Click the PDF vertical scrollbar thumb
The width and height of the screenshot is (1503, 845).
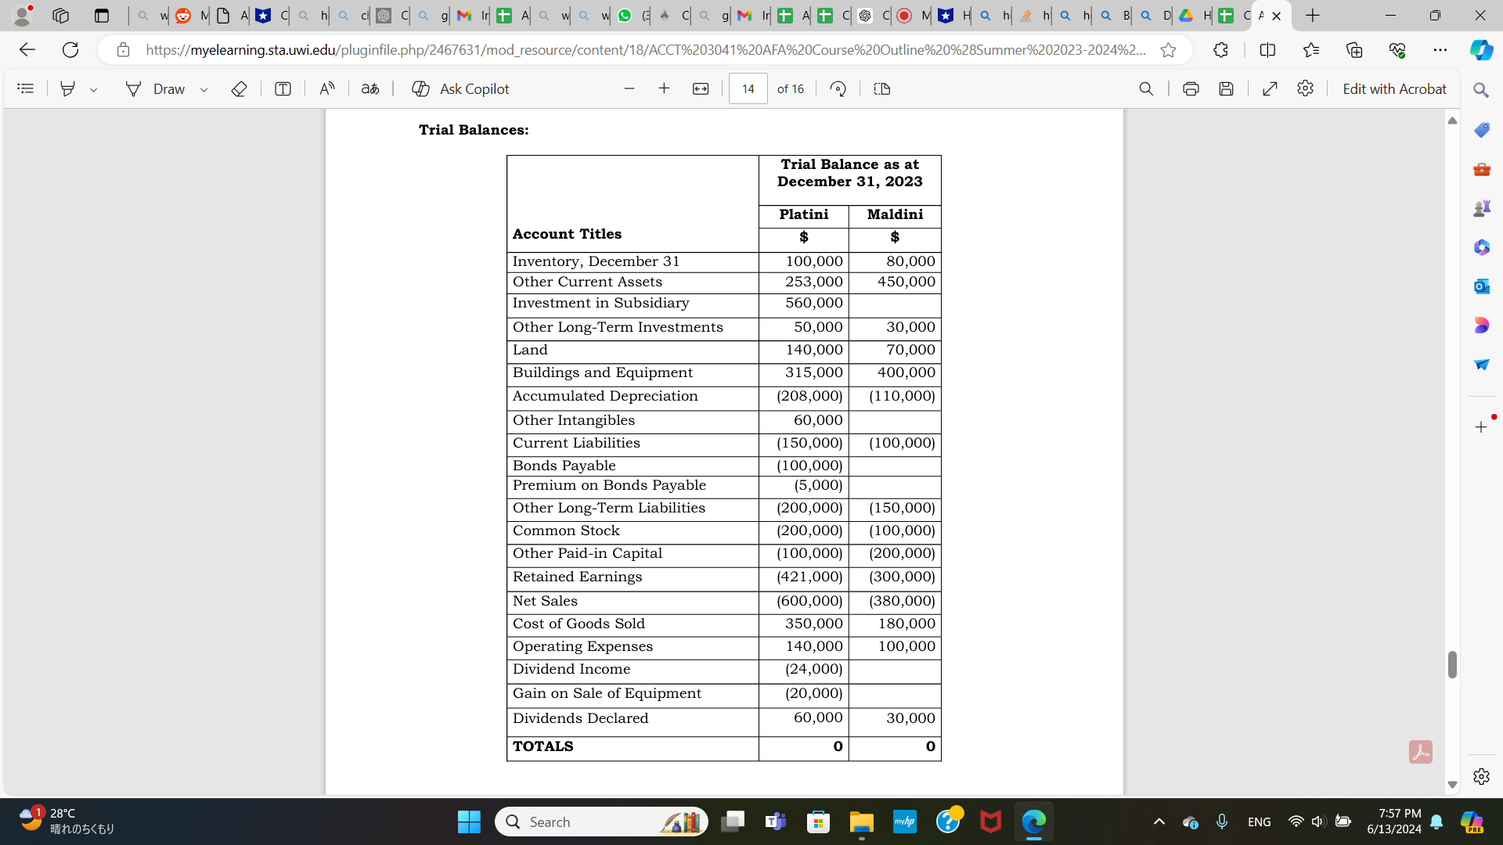pos(1452,664)
